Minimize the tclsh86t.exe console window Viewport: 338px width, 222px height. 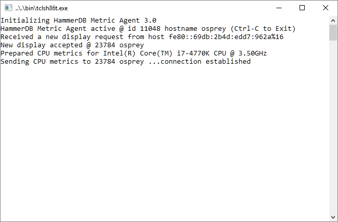click(279, 8)
